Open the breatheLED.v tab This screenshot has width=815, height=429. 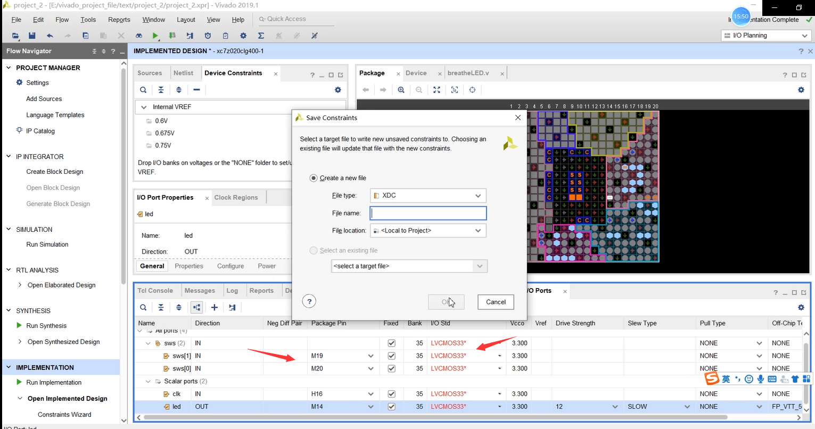[x=468, y=73]
